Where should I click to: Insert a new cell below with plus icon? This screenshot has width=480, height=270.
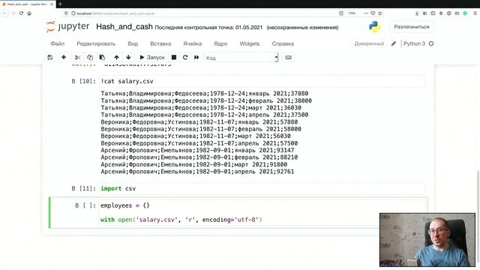64,57
